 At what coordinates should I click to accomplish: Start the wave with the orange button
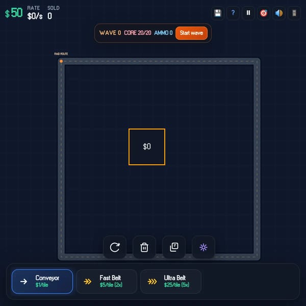pos(191,33)
